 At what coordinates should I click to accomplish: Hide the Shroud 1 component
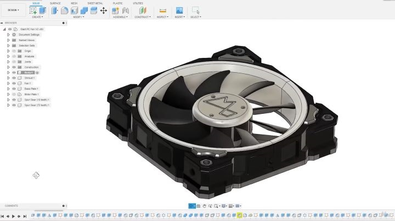click(14, 78)
